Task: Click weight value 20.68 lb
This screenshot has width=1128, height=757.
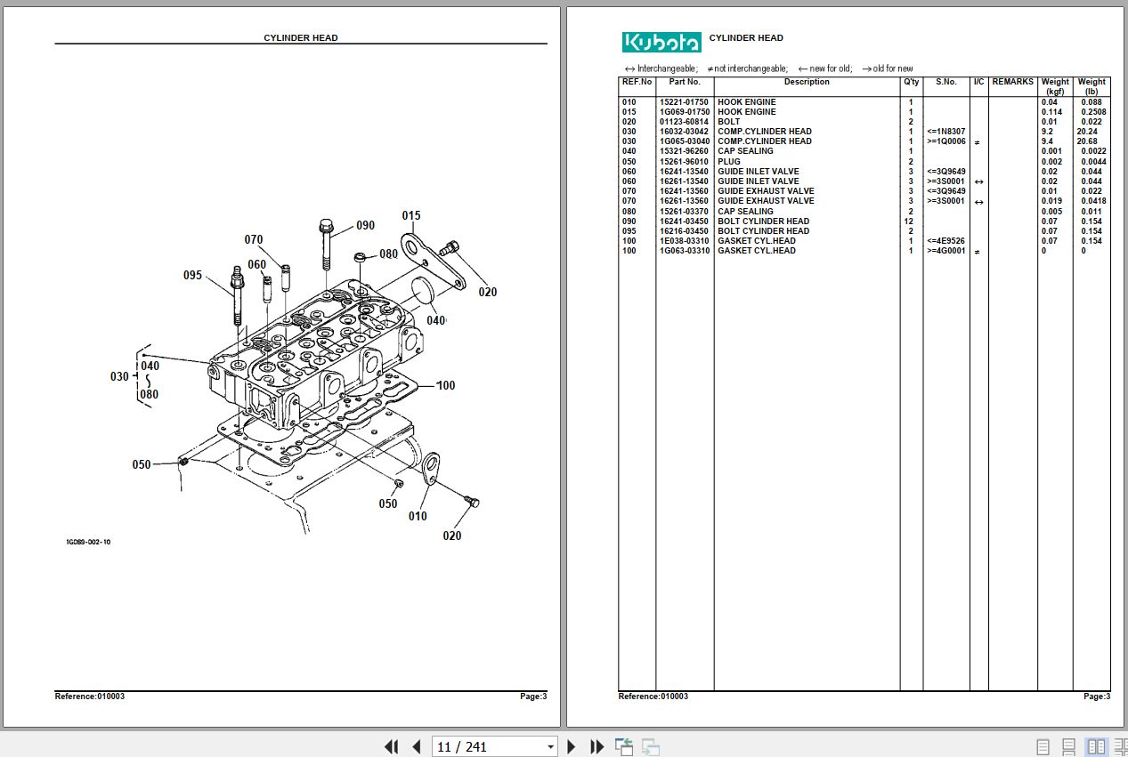Action: click(1087, 141)
